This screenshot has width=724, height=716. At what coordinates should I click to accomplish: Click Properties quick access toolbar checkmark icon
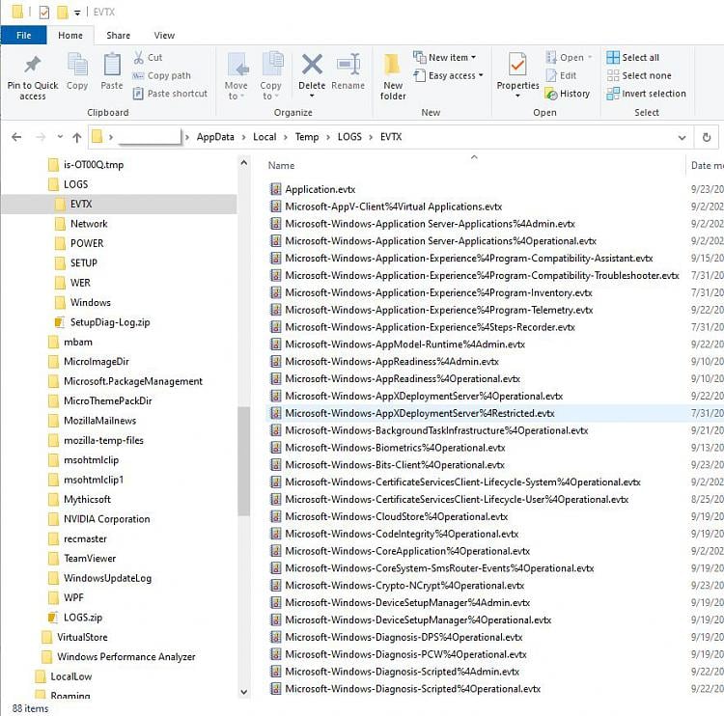click(x=43, y=13)
